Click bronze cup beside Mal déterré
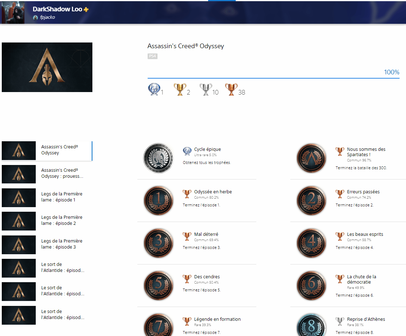This screenshot has width=406, height=336. [x=187, y=236]
